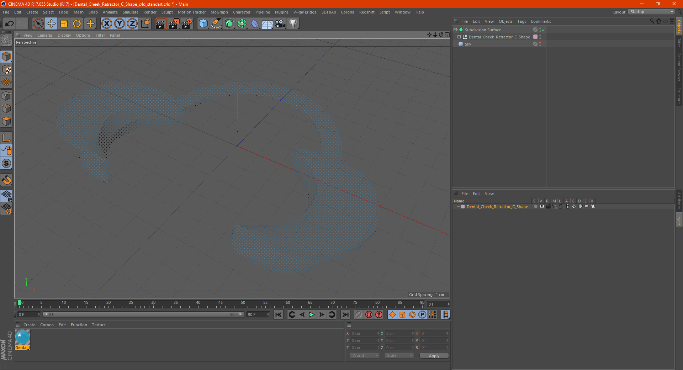Screen dimensions: 683x370
Task: Play animation forward
Action: pos(312,314)
